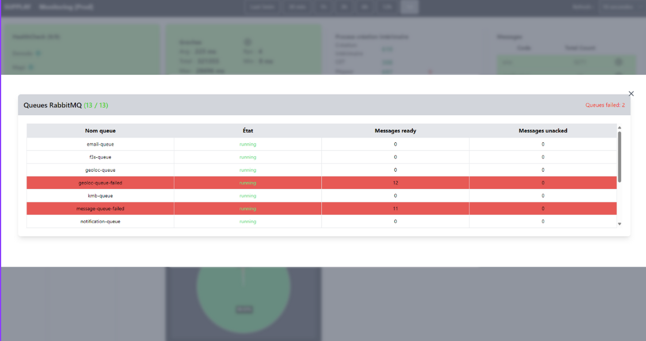Image resolution: width=646 pixels, height=341 pixels.
Task: Select the kmb-queue name cell
Action: coord(100,196)
